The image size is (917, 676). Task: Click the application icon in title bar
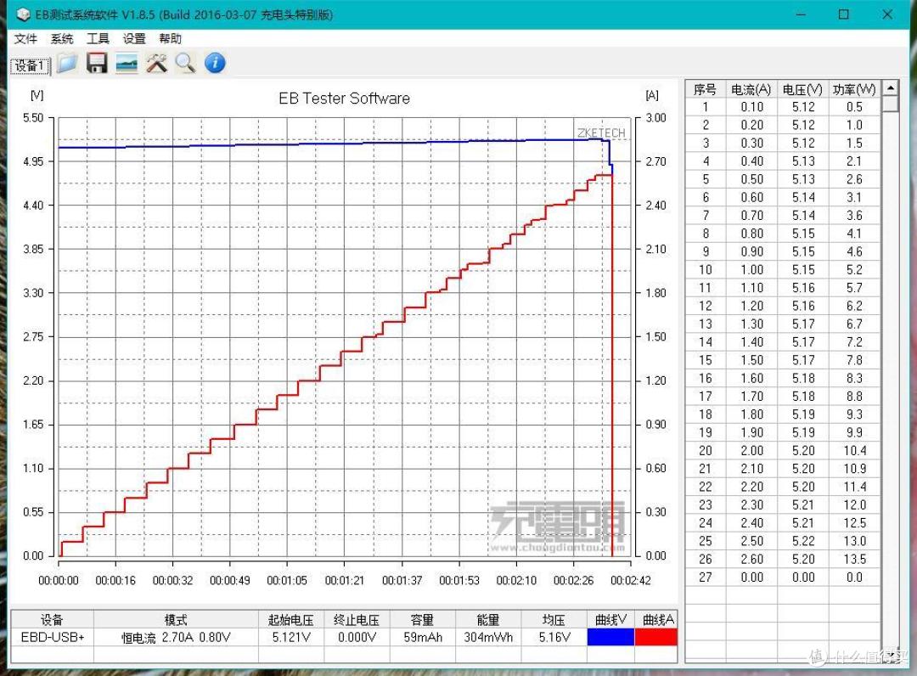24,14
